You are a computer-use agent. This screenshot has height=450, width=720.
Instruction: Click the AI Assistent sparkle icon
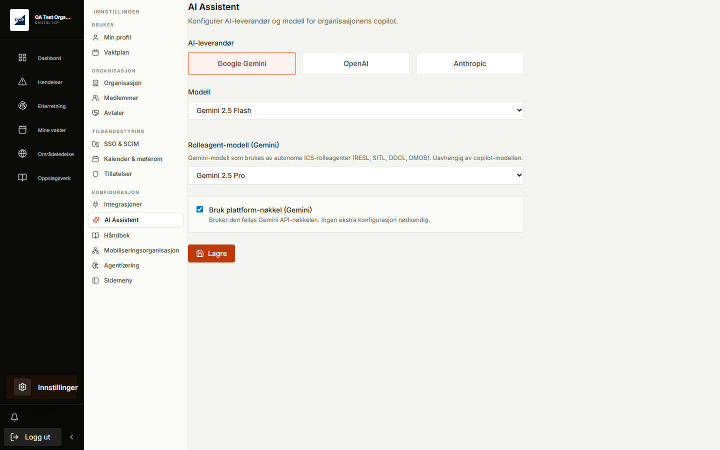[x=96, y=220]
